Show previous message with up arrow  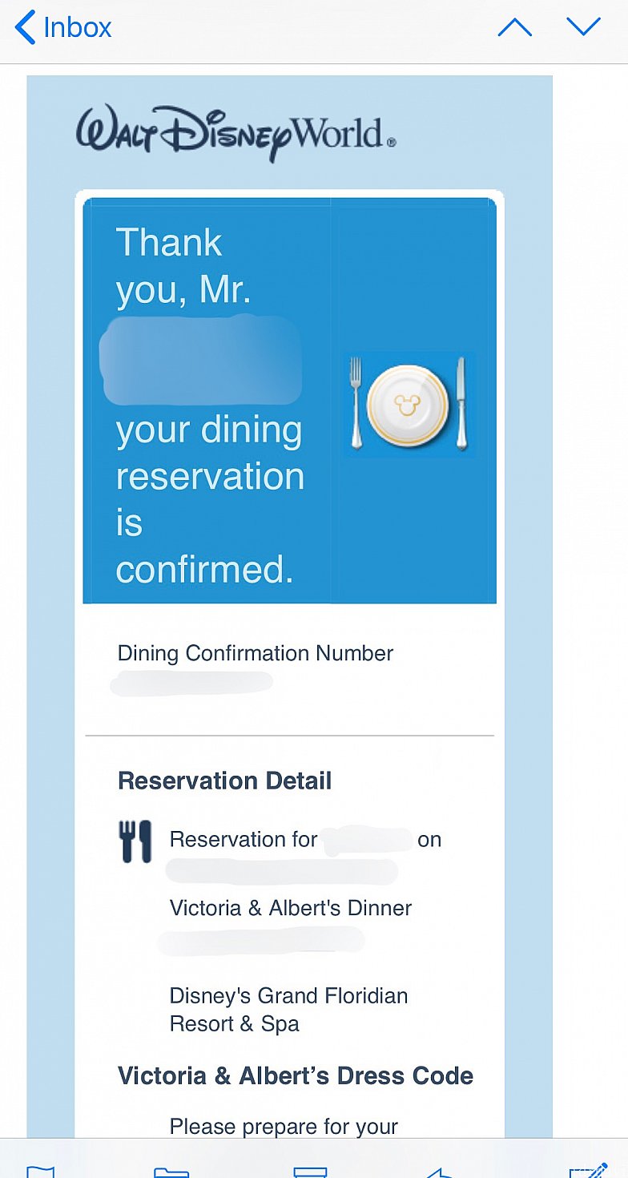point(515,27)
